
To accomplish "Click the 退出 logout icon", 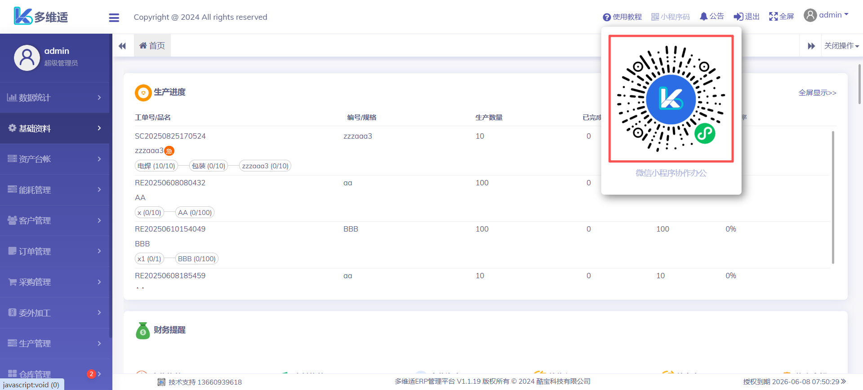I will pos(747,17).
